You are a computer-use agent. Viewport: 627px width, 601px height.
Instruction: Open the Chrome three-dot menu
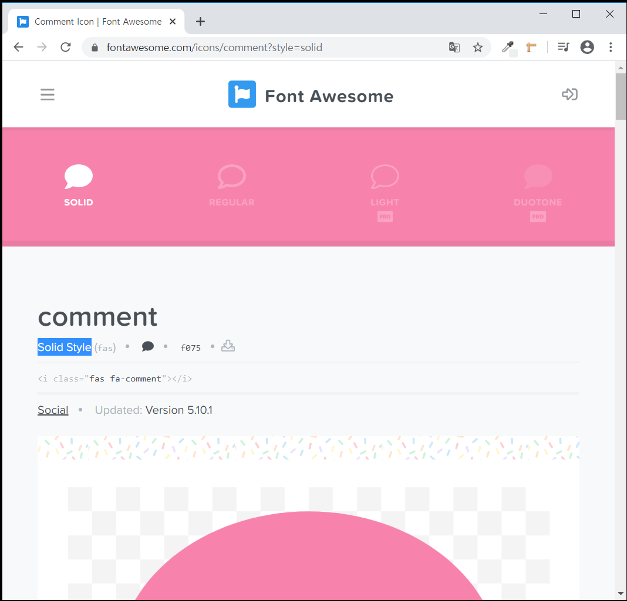611,47
